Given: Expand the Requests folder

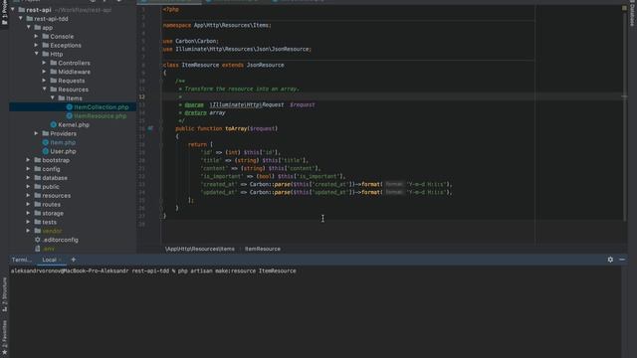Looking at the screenshot, I should (x=44, y=81).
